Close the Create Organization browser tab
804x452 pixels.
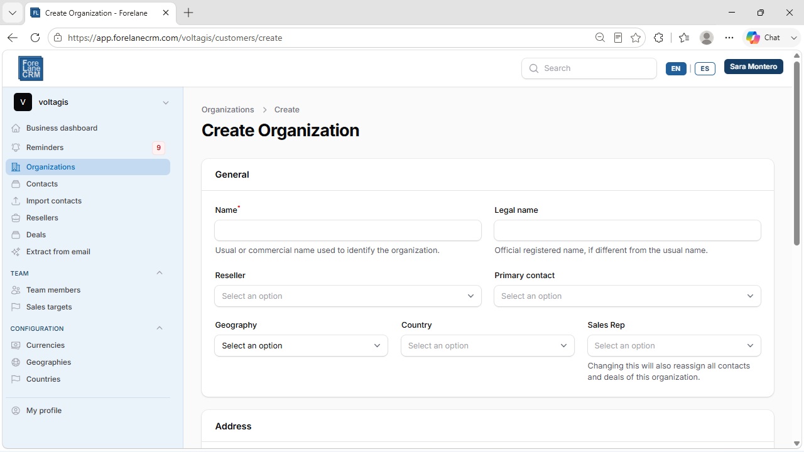coord(166,13)
